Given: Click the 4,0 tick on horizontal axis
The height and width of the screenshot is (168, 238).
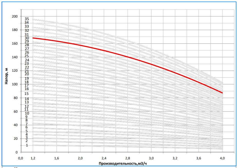Looking at the screenshot, I should pyautogui.click(x=223, y=158).
